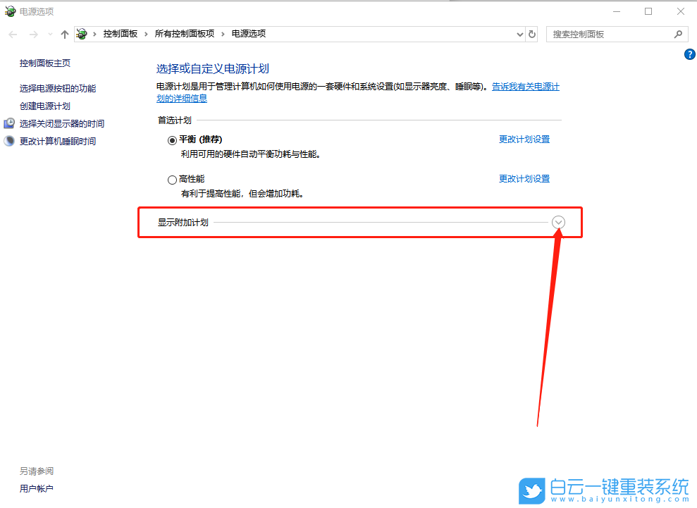The height and width of the screenshot is (508, 697).
Task: Open recent locations dropdown next to forward arrow
Action: point(49,34)
